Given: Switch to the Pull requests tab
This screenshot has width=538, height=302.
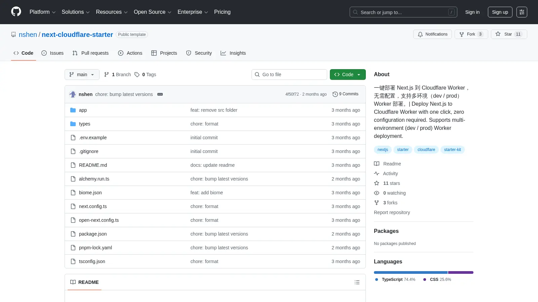Looking at the screenshot, I should tap(90, 53).
